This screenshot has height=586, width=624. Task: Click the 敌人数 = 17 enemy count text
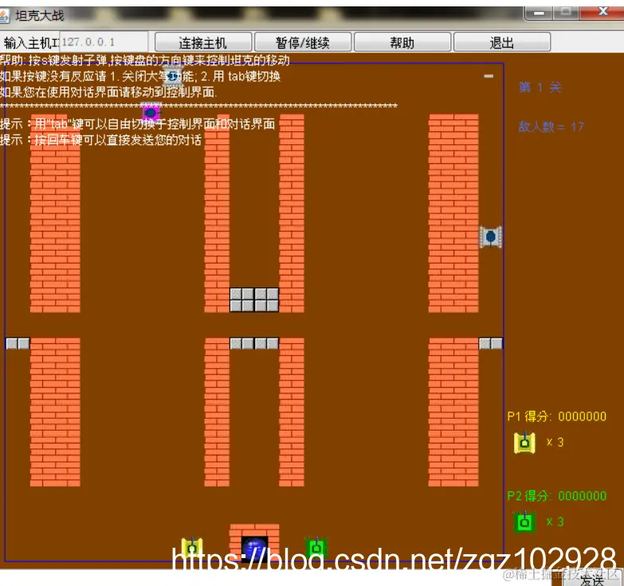coord(551,127)
